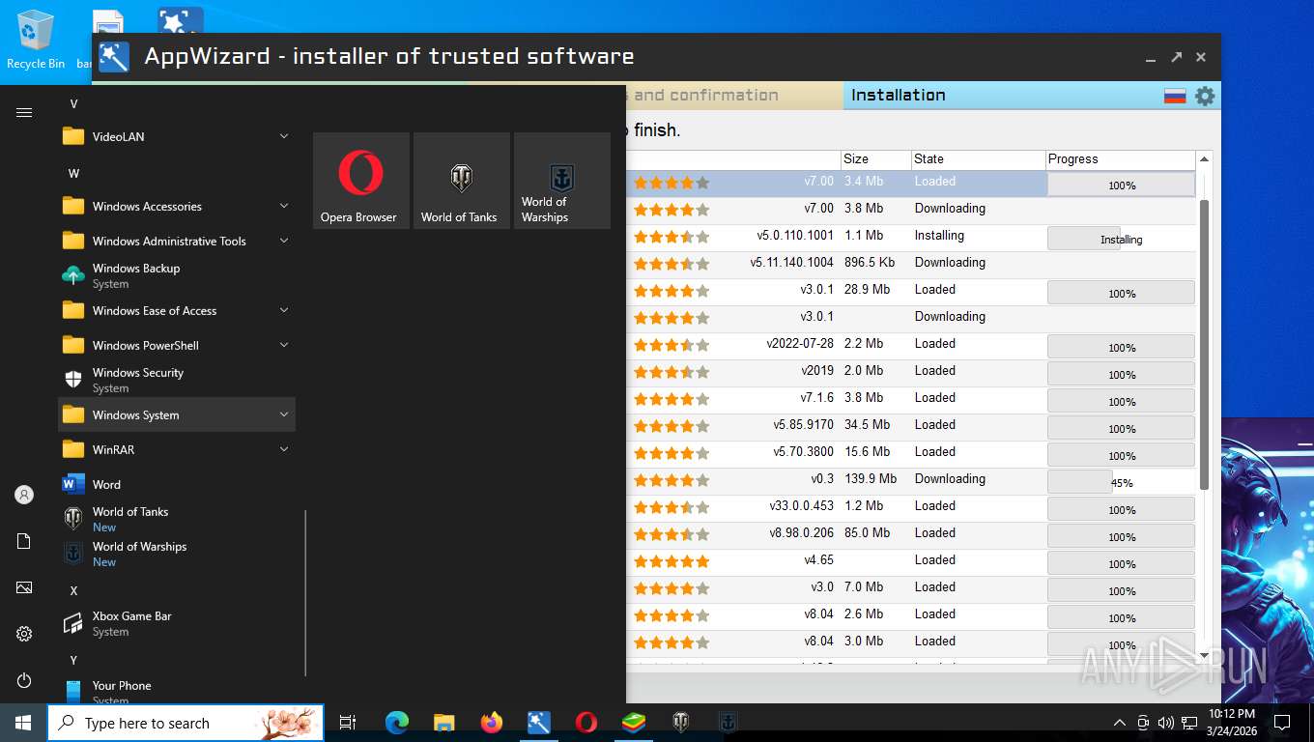Viewport: 1314px width, 742px height.
Task: Expand the Windows PowerShell folder
Action: 177,346
